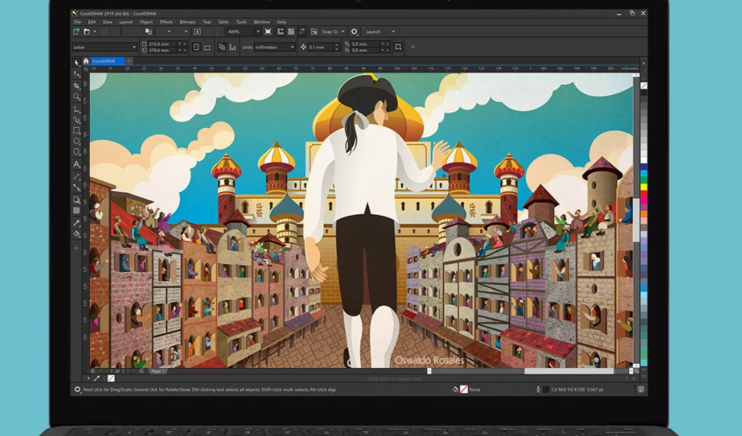Open the Options gear icon
The image size is (742, 436).
(354, 32)
